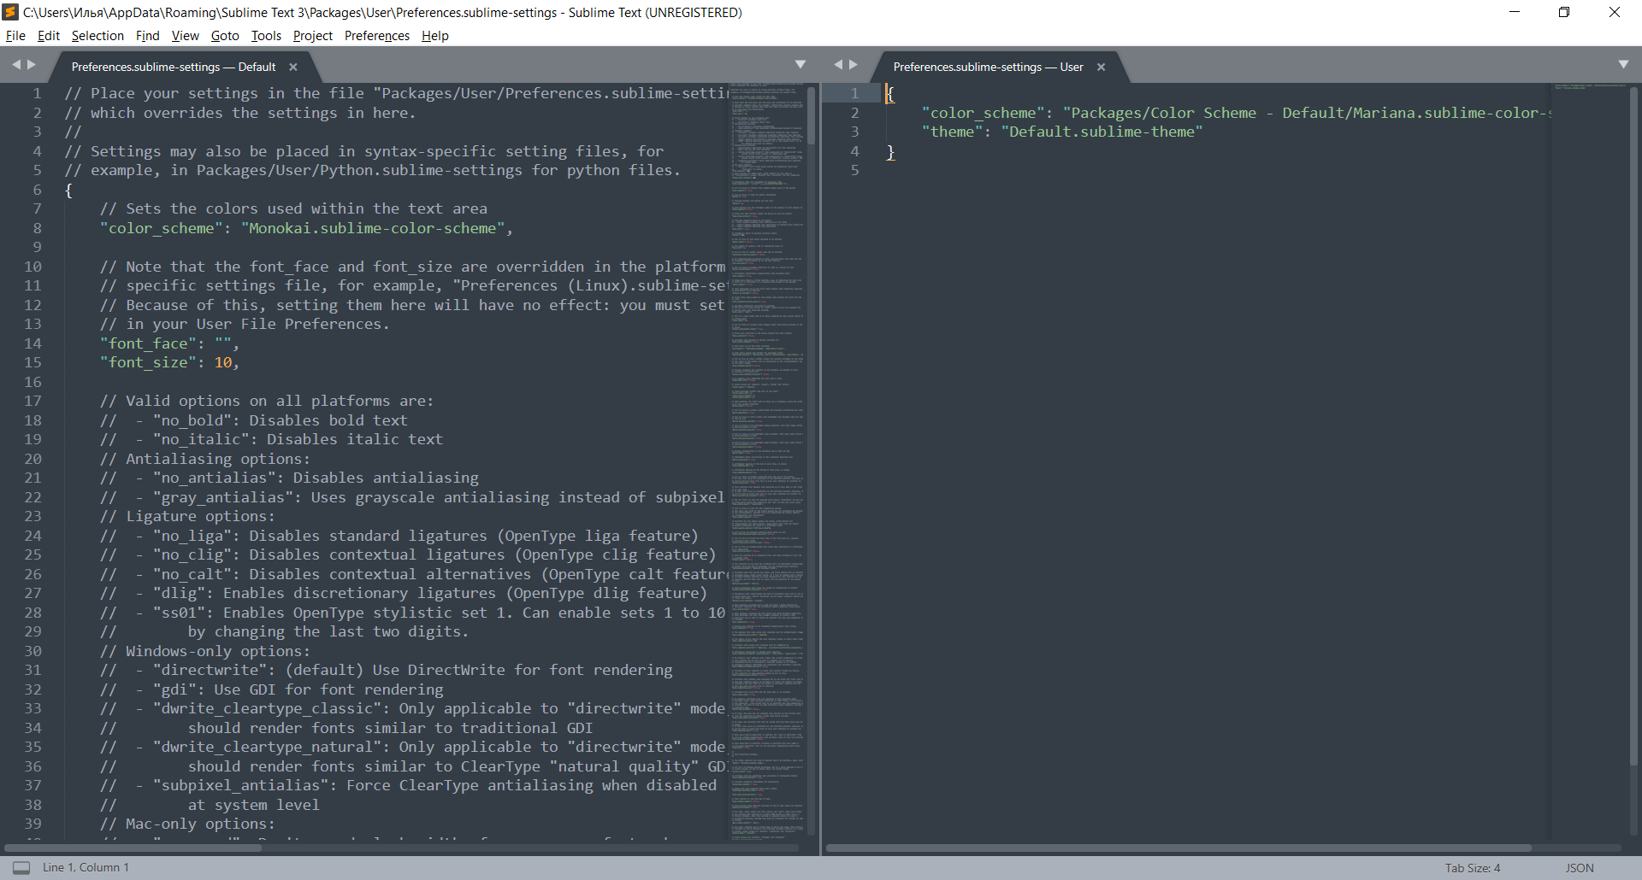Screen dimensions: 1642x880
Task: Click the Help menu item
Action: pyautogui.click(x=434, y=35)
